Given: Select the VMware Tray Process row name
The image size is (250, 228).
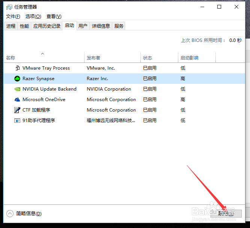Looking at the screenshot, I should point(46,68).
